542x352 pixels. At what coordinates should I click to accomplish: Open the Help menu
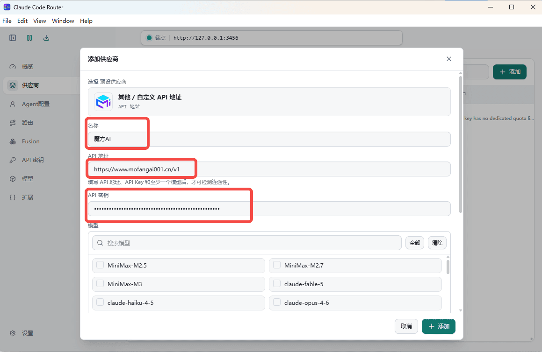point(86,21)
